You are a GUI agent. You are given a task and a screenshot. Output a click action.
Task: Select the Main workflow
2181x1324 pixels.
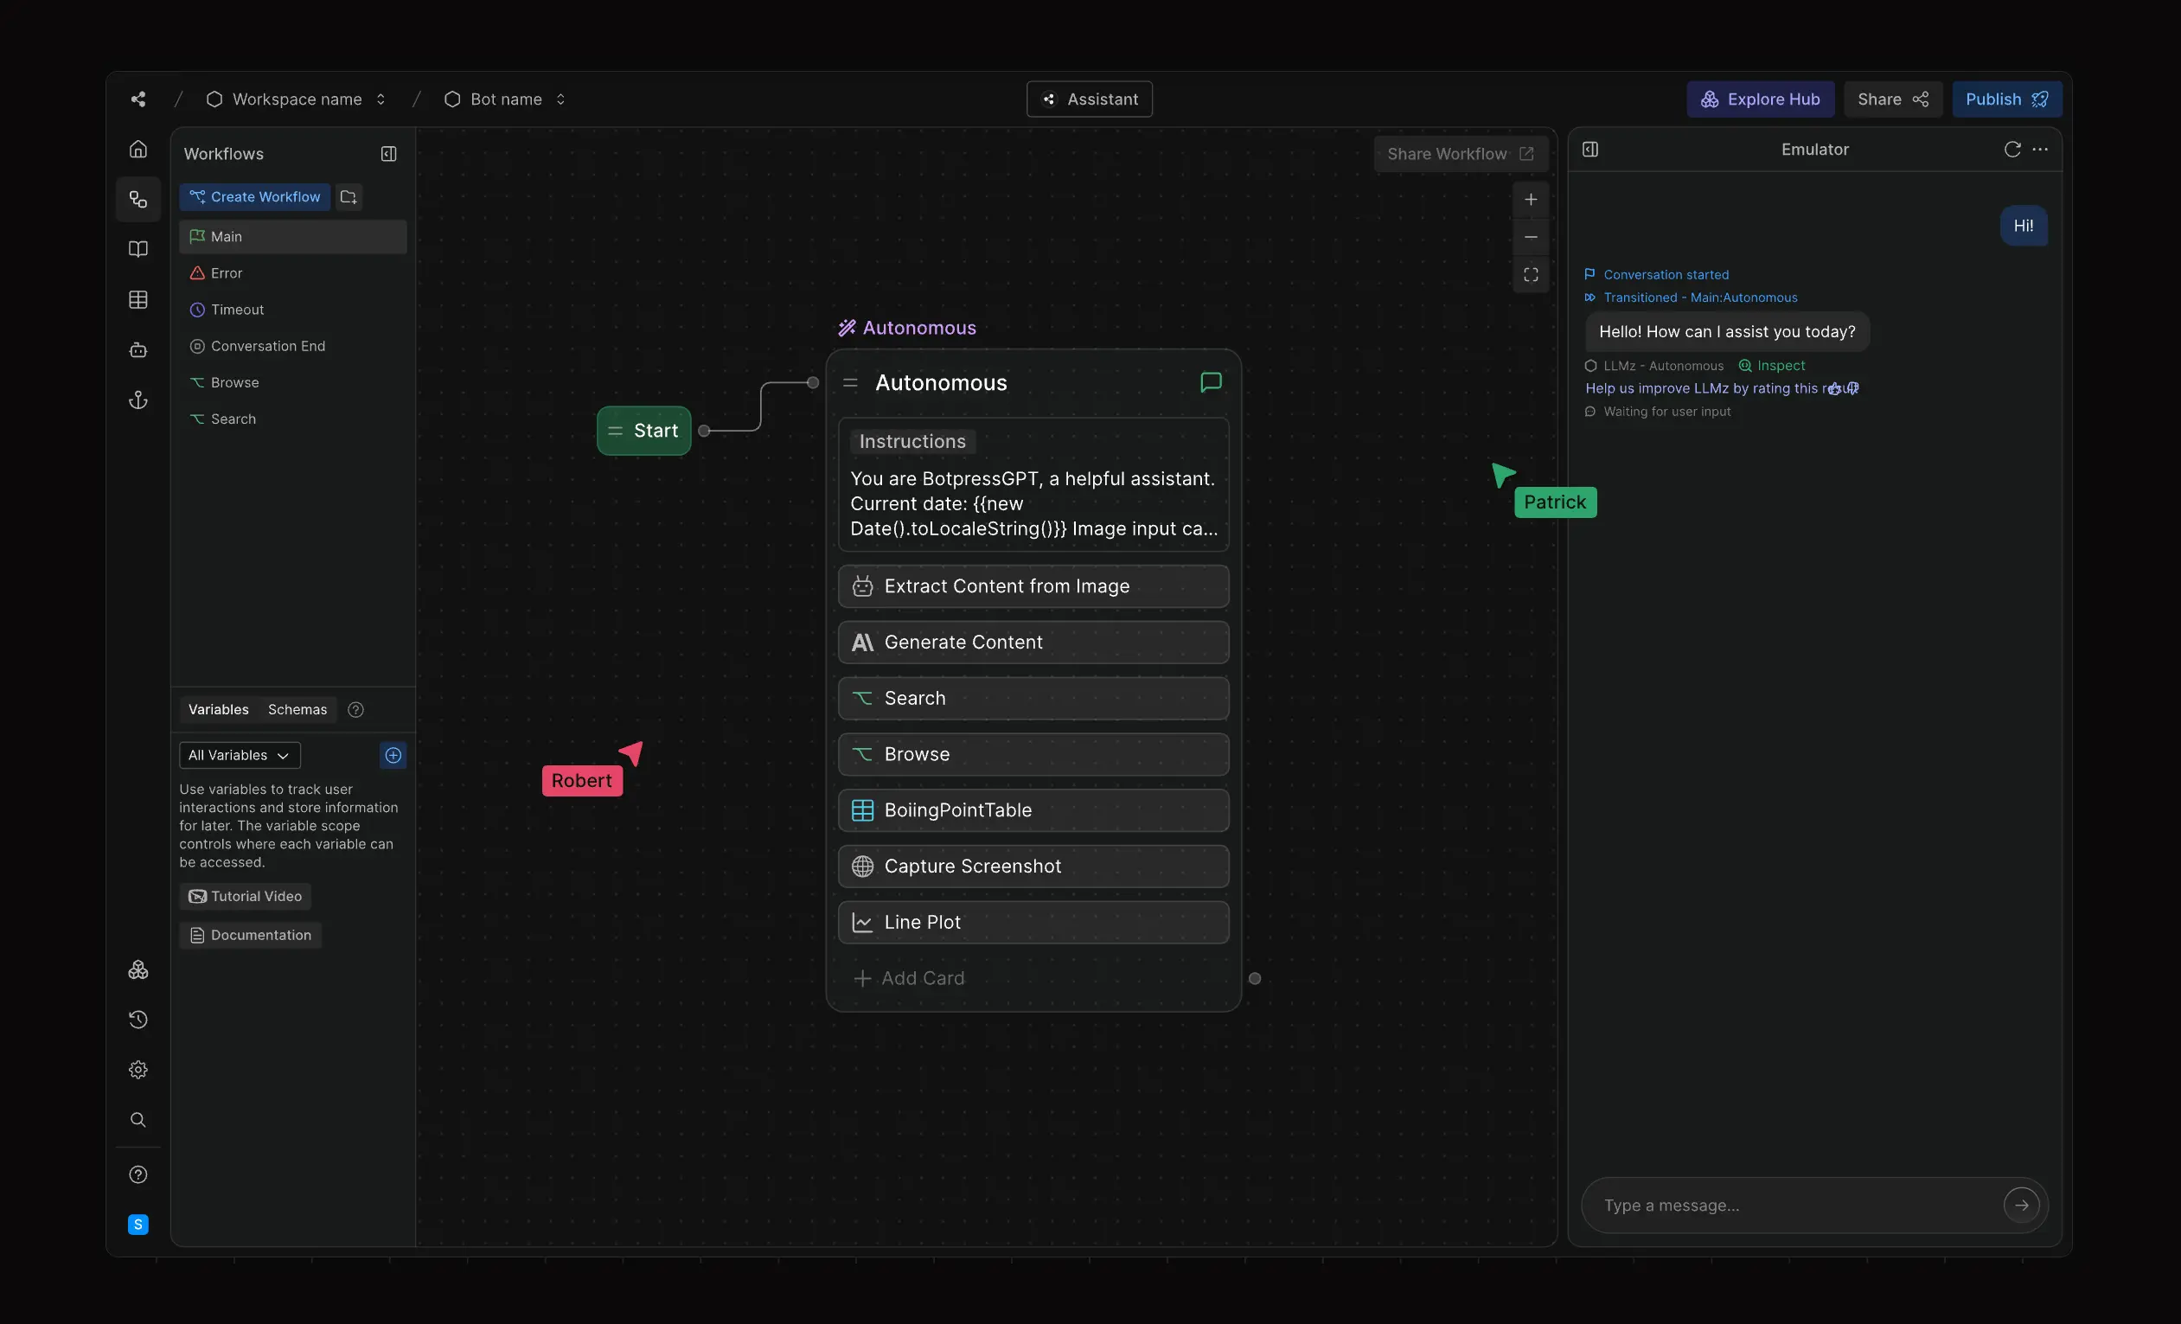(293, 236)
